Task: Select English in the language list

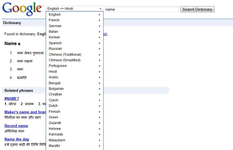Action: tap(75, 15)
